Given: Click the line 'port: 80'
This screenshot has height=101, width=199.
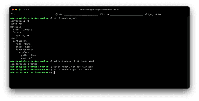Looking at the screenshot, I should point(27,58).
